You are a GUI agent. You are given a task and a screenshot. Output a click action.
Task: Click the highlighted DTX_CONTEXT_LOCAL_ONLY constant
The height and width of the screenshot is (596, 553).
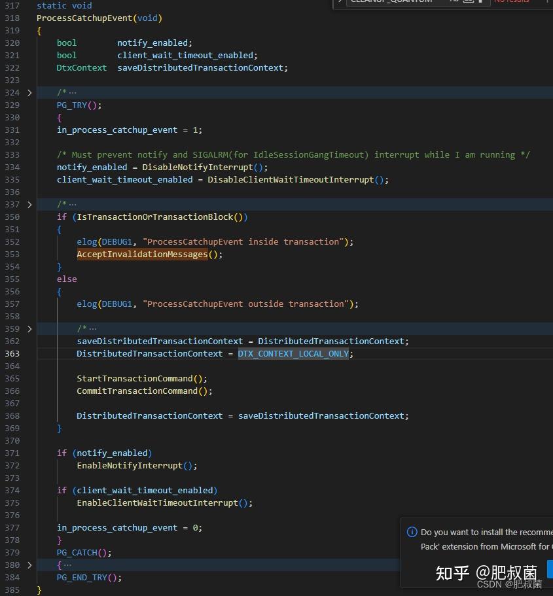[293, 353]
